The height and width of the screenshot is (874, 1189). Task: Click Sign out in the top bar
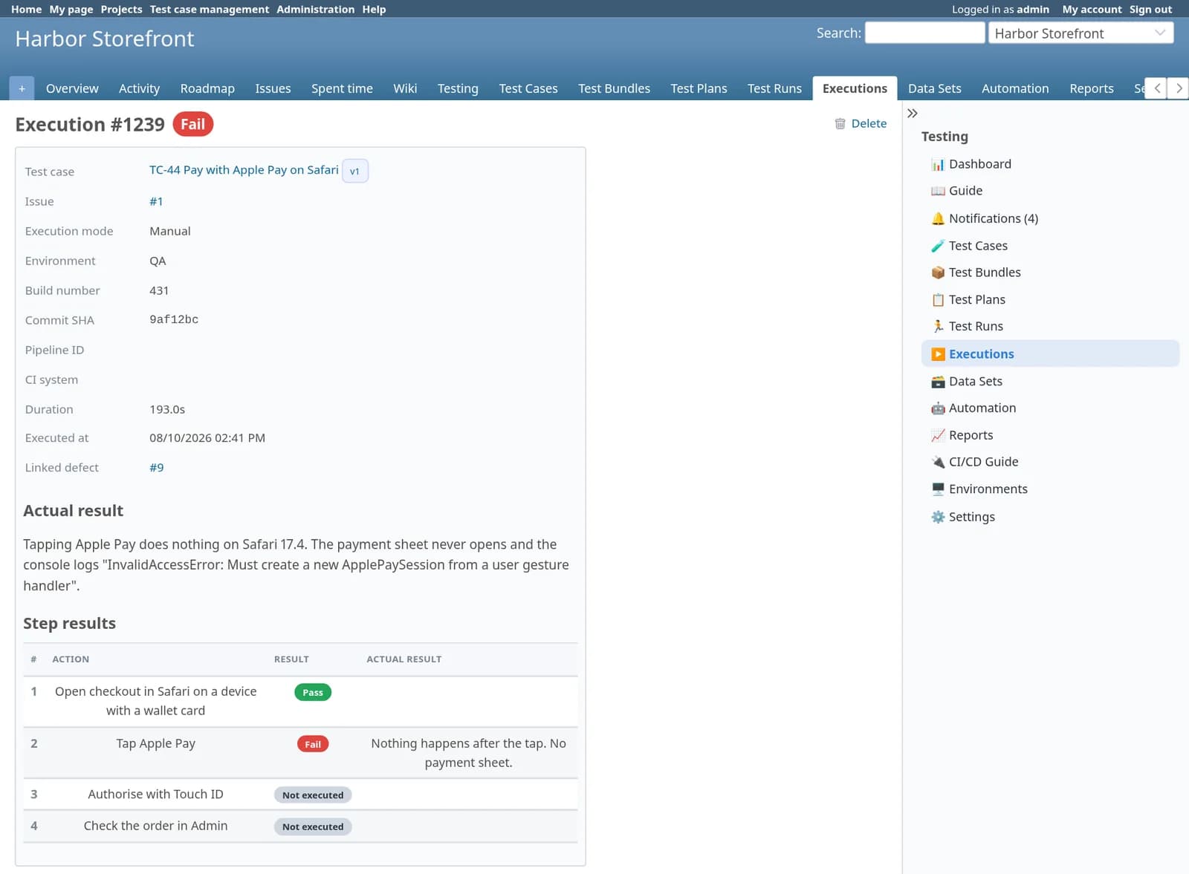[1150, 10]
